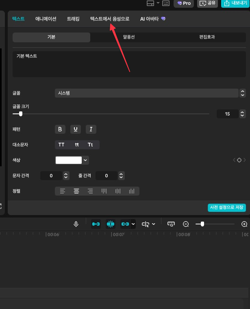The image size is (250, 309).
Task: Switch to the 텍스트 tab
Action: point(18,19)
